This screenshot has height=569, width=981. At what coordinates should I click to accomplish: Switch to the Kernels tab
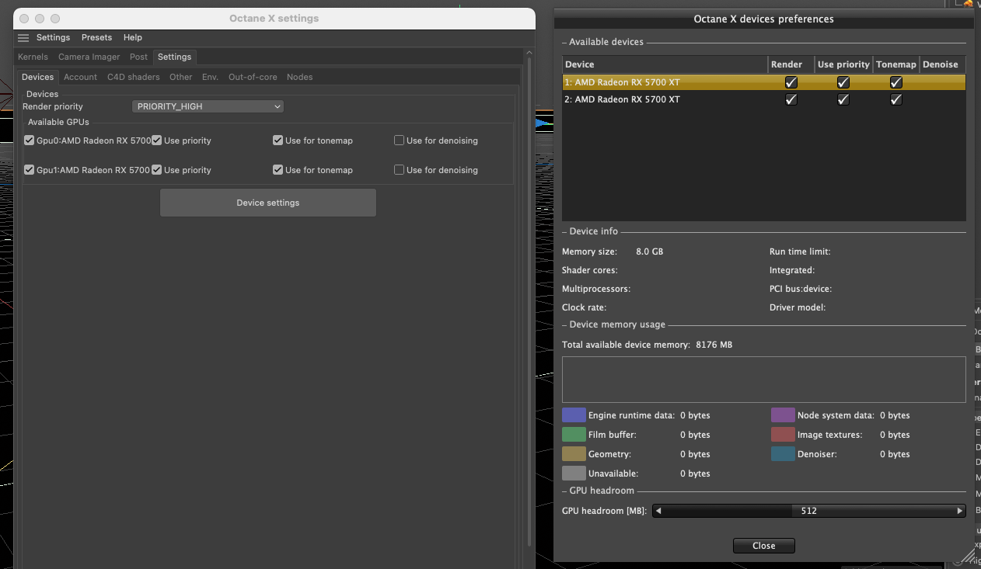(33, 57)
